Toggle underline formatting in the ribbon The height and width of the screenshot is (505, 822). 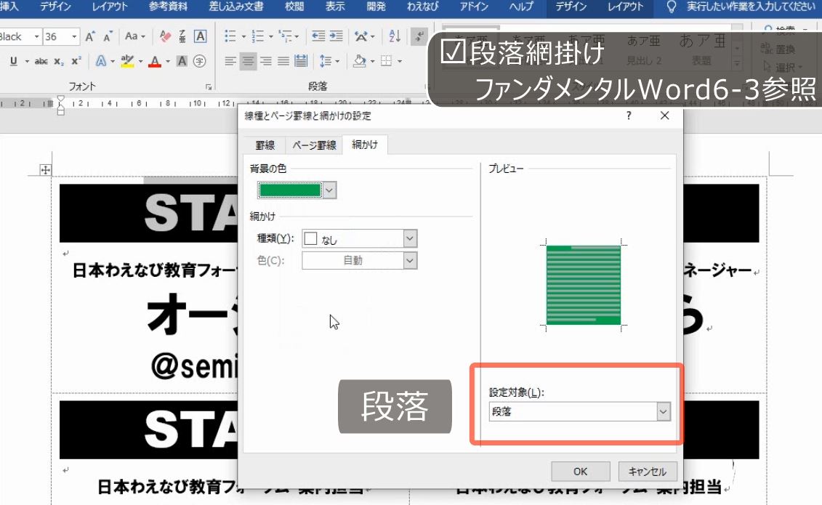click(x=12, y=61)
